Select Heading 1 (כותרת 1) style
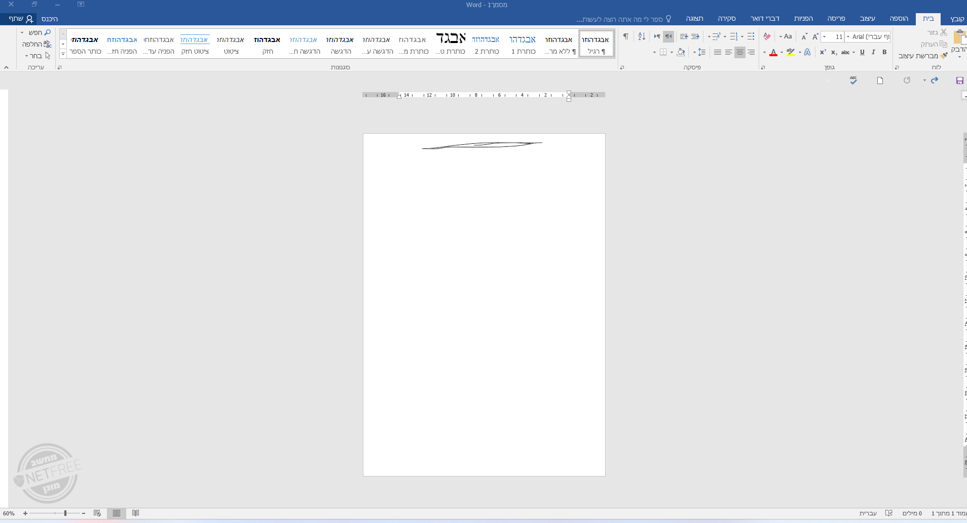The image size is (967, 523). point(523,44)
